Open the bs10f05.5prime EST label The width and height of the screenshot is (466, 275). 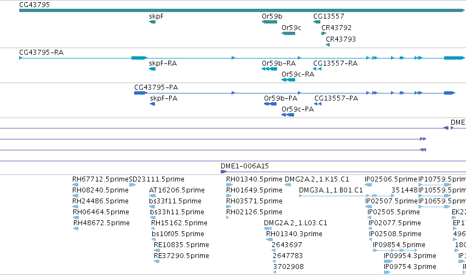point(178,234)
